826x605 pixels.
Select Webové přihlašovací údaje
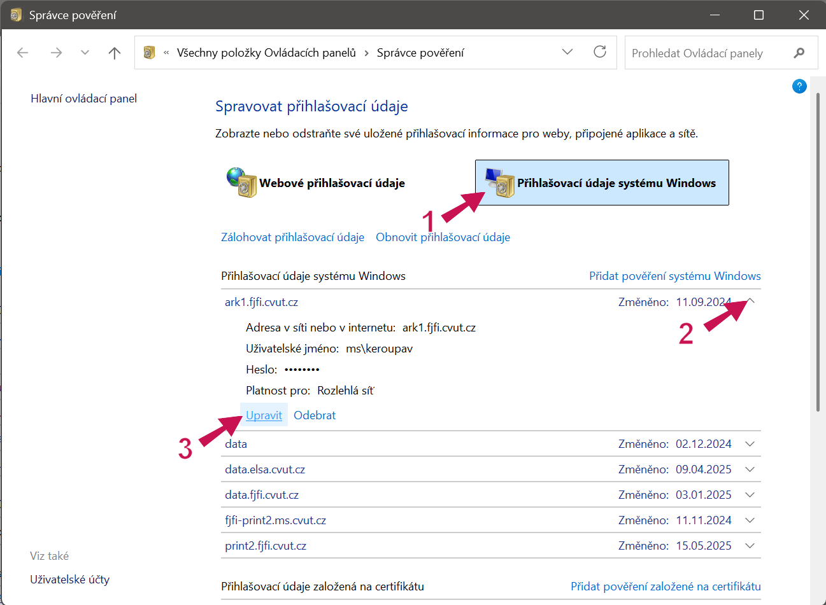(317, 183)
